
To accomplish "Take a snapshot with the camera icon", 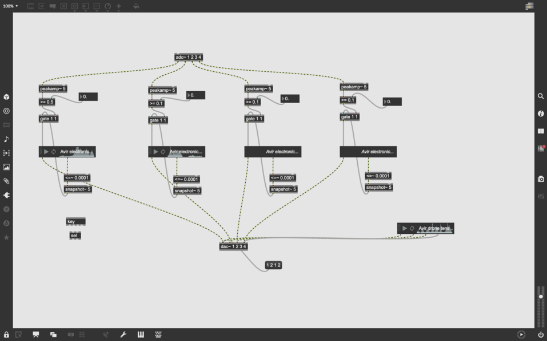I will (x=541, y=179).
